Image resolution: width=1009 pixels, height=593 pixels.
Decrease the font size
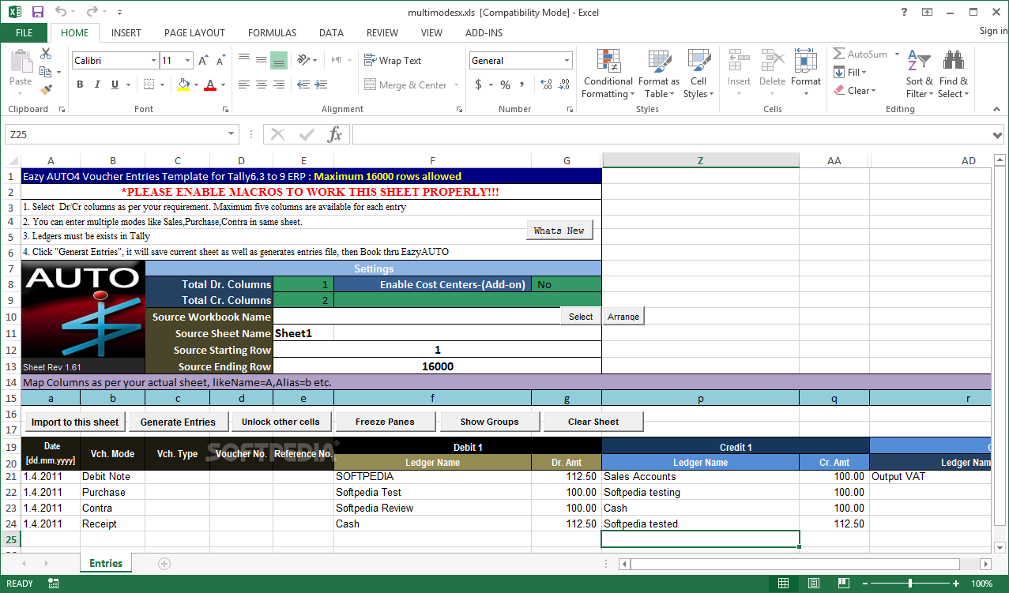[x=220, y=61]
